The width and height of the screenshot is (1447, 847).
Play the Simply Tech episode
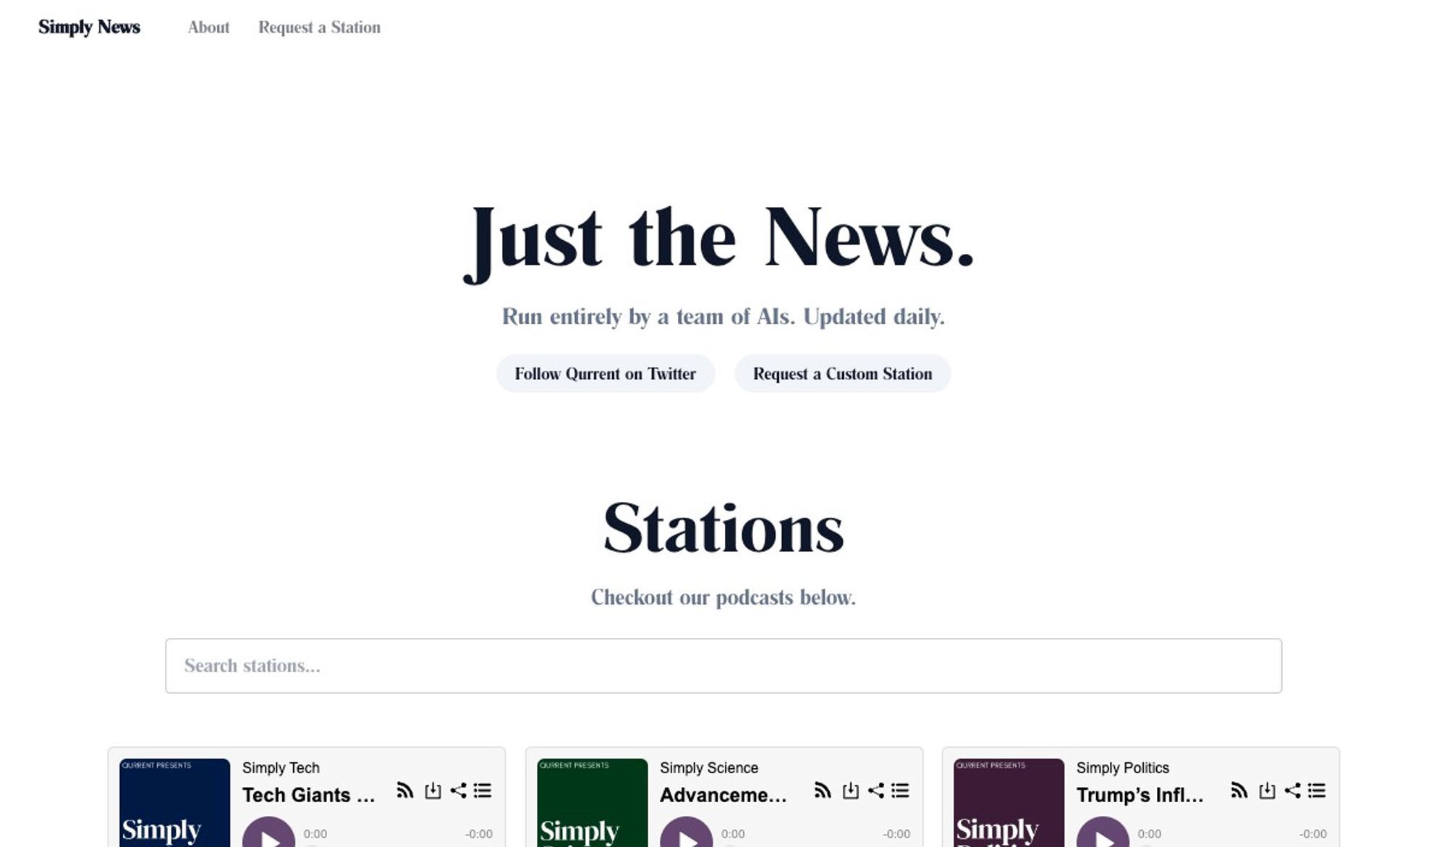click(269, 833)
